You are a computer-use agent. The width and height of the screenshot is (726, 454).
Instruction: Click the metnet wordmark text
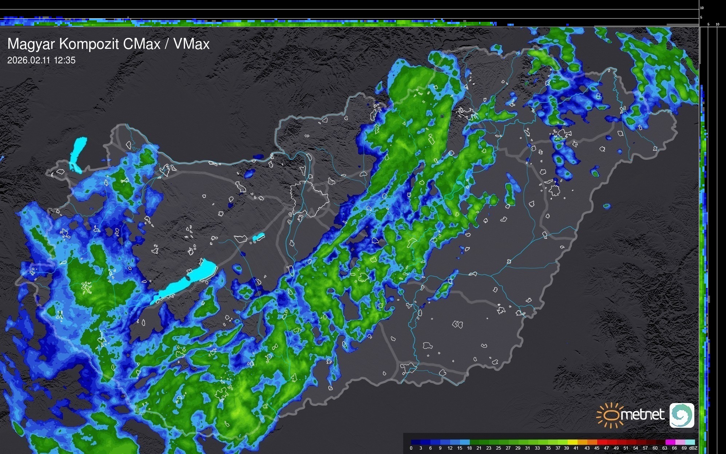[x=642, y=415]
